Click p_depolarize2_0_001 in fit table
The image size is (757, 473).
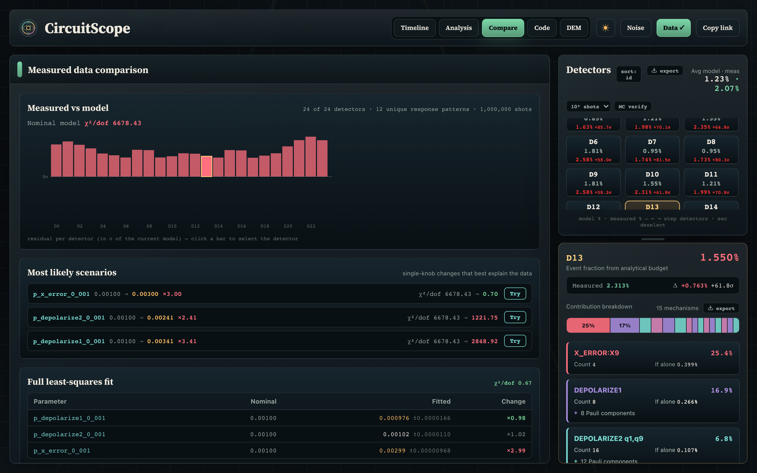(69, 434)
